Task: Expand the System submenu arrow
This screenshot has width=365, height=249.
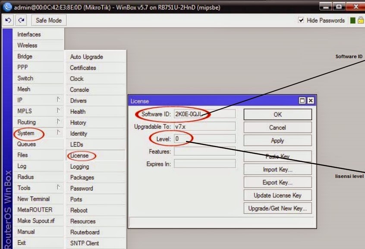Action: click(58, 133)
